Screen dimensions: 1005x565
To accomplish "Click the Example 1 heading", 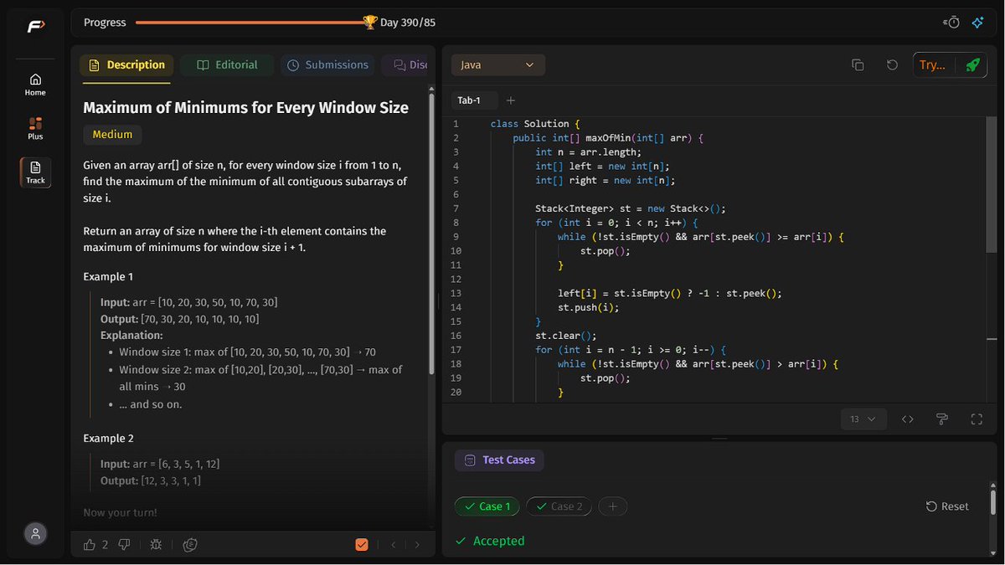I will click(108, 276).
